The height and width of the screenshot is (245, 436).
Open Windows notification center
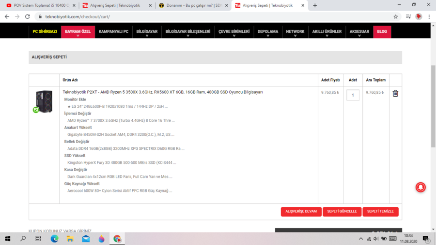[x=426, y=239]
